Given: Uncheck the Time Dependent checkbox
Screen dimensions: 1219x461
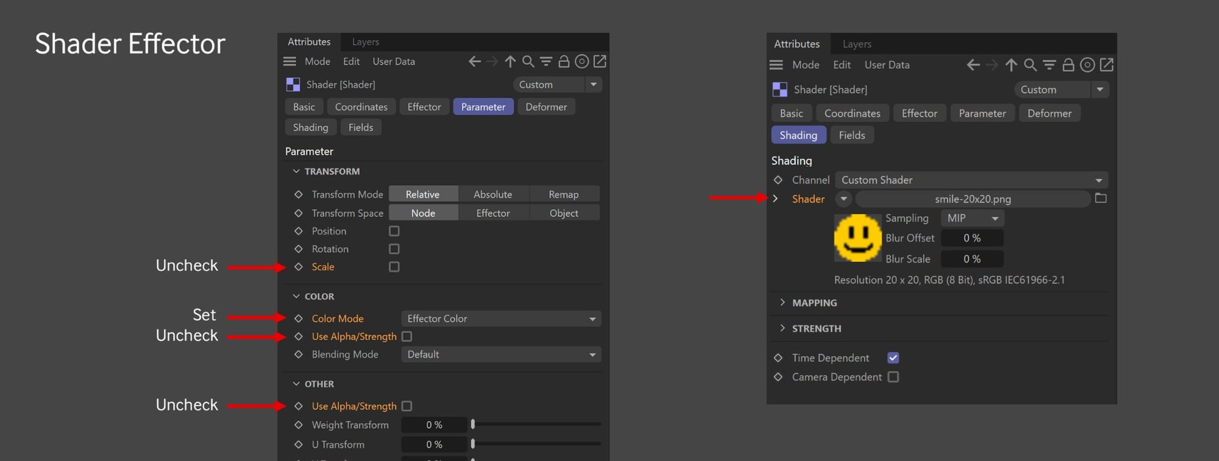Looking at the screenshot, I should point(893,358).
